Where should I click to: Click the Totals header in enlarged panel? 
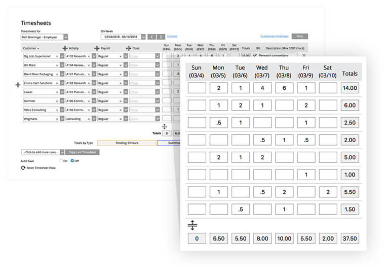tap(350, 74)
